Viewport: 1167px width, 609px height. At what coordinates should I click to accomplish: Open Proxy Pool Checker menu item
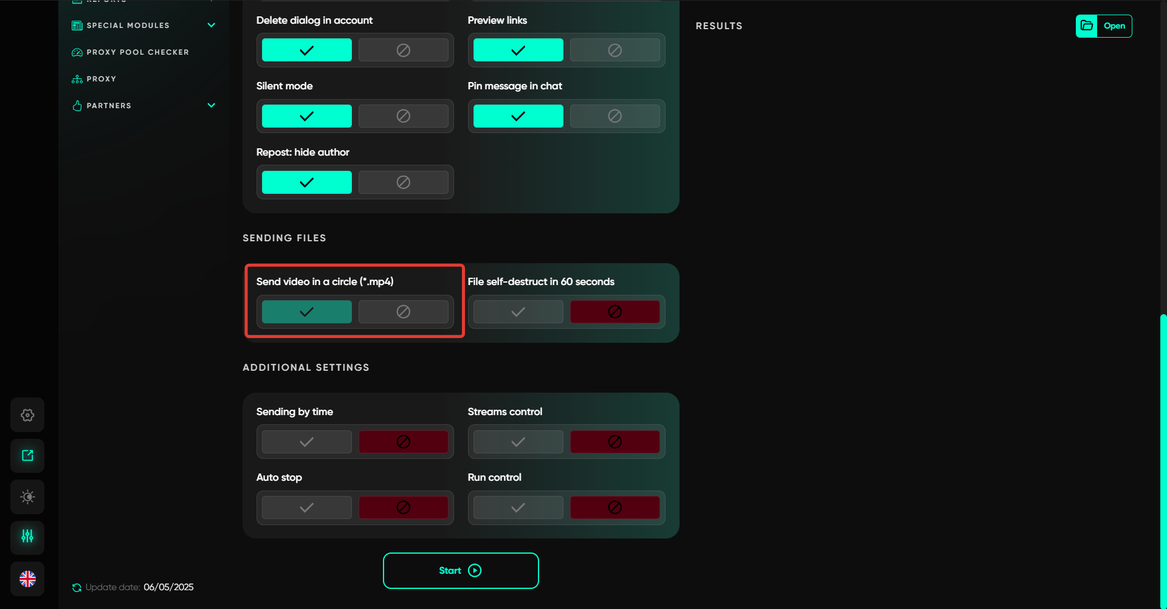click(x=137, y=52)
